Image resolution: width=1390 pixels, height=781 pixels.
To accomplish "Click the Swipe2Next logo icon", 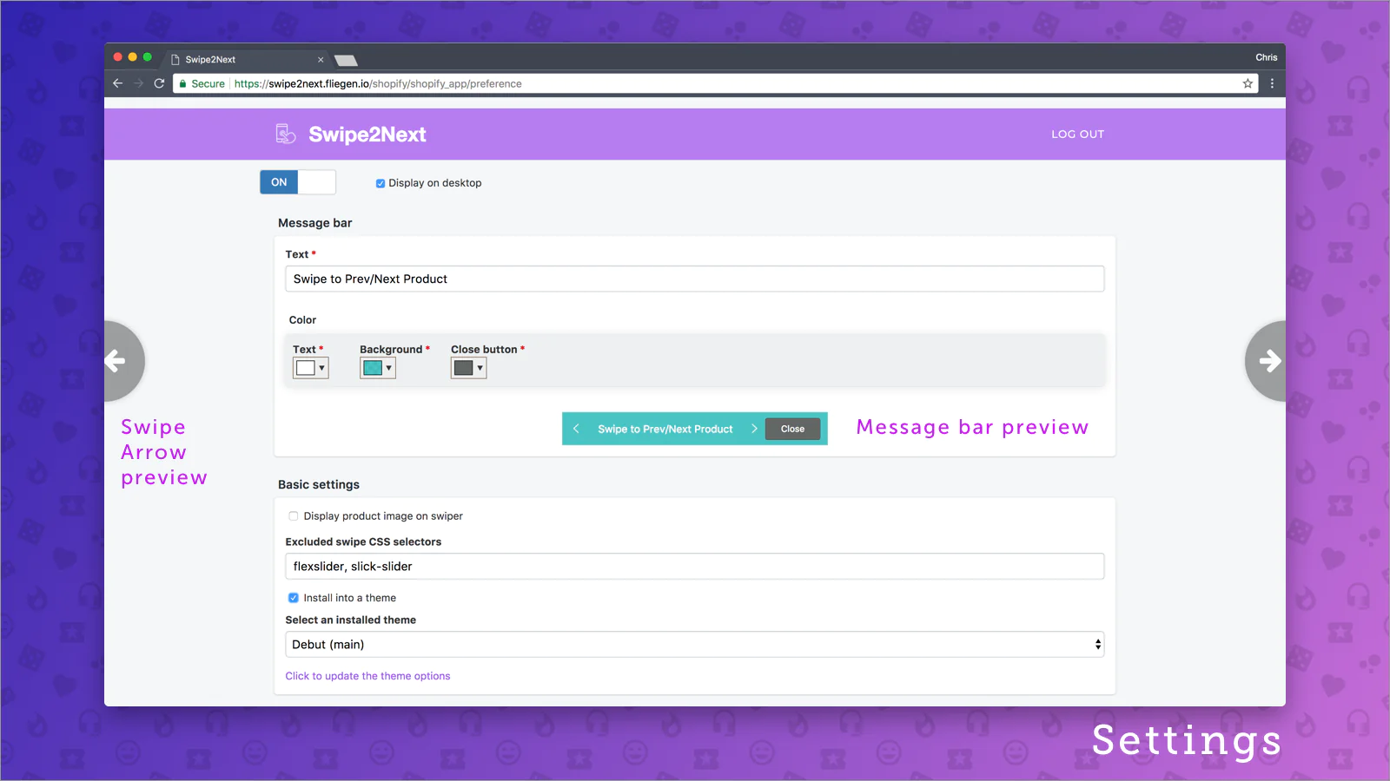I will 286,134.
